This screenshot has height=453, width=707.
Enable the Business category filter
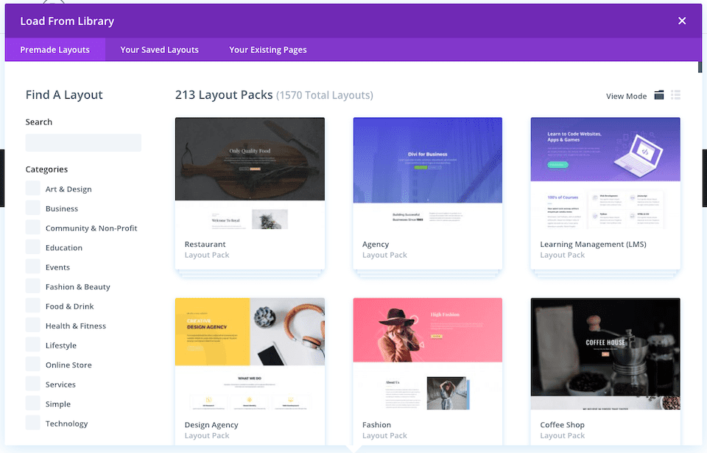tap(32, 208)
